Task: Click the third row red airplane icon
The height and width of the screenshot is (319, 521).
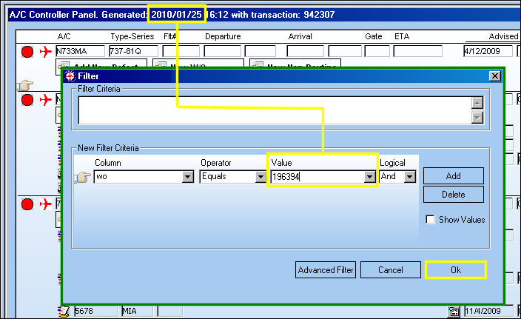Action: 46,204
